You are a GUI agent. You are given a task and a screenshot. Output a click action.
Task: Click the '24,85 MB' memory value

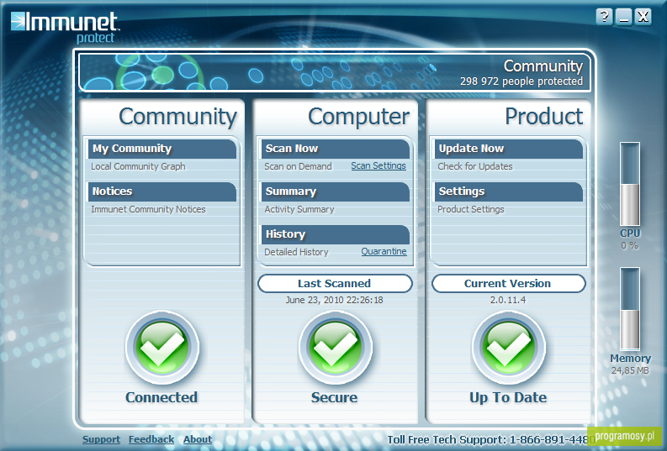click(x=630, y=370)
